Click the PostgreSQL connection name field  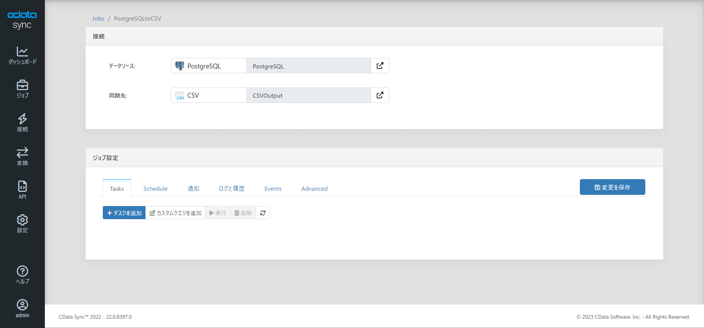(x=309, y=66)
